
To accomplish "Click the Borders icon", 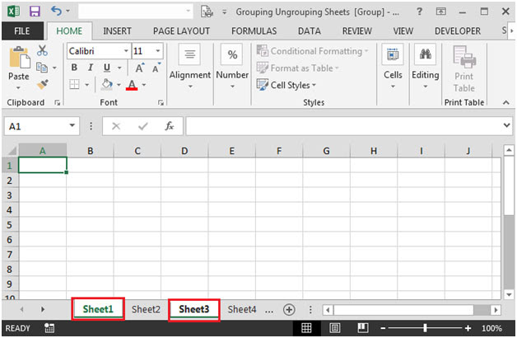I will coord(75,84).
